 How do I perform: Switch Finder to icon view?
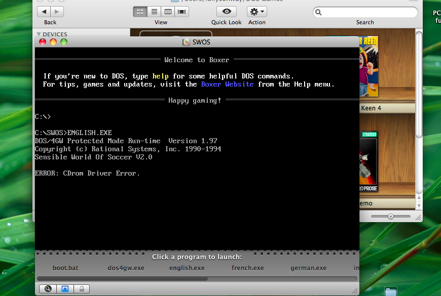140,11
